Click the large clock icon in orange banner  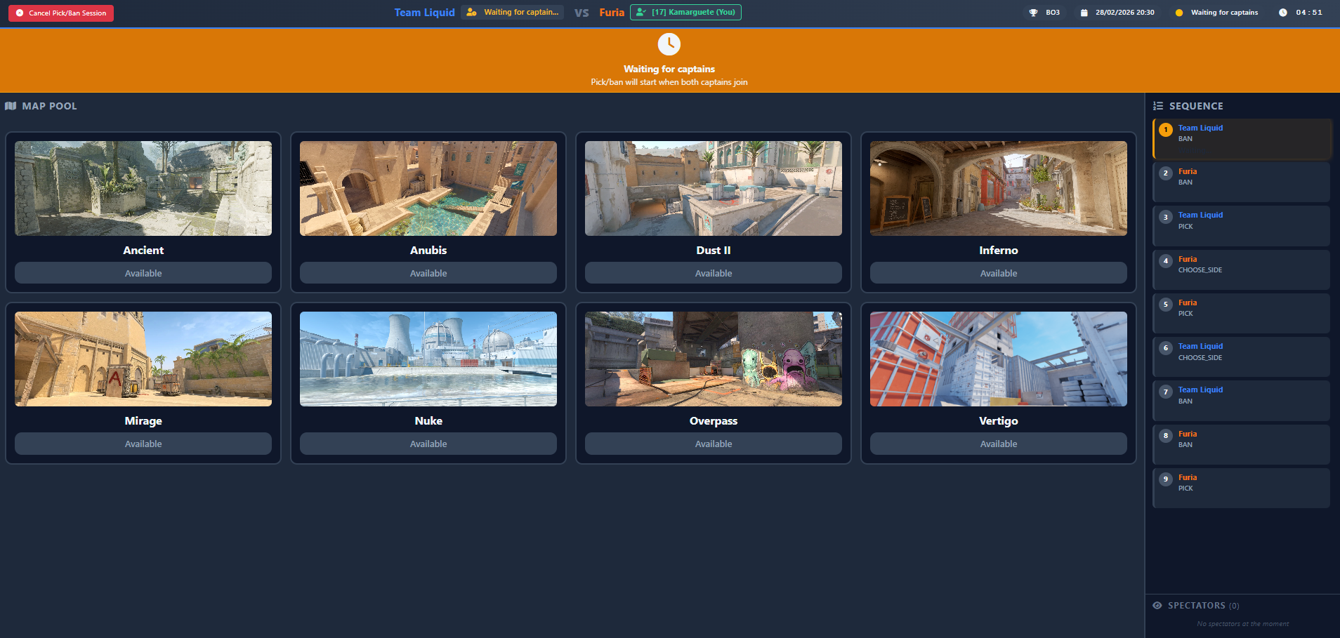pos(669,44)
